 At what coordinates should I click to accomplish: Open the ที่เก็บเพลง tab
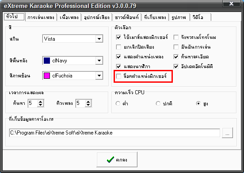coord(155,17)
